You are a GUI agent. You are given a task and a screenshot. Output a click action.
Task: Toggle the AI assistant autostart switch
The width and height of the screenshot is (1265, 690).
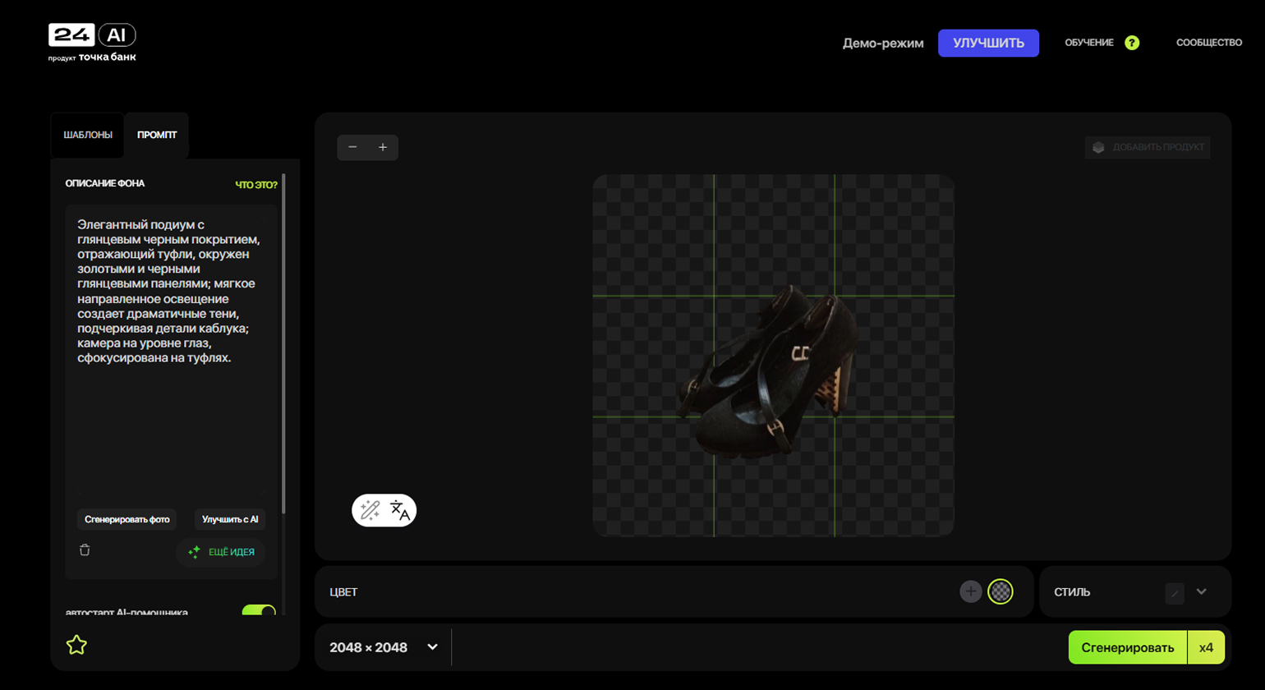click(x=258, y=611)
